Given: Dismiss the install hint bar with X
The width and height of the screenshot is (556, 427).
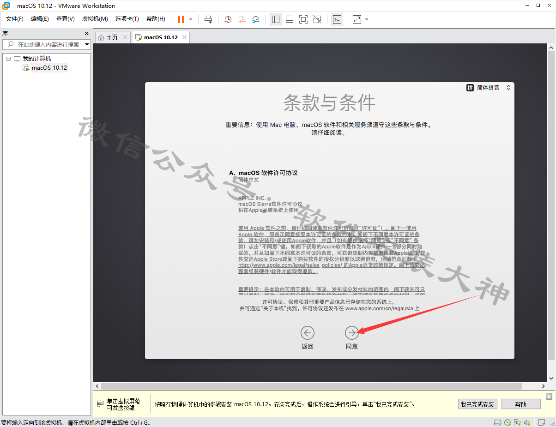Looking at the screenshot, I should point(549,397).
